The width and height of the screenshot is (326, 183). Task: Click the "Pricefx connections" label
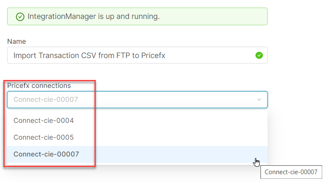pyautogui.click(x=39, y=86)
